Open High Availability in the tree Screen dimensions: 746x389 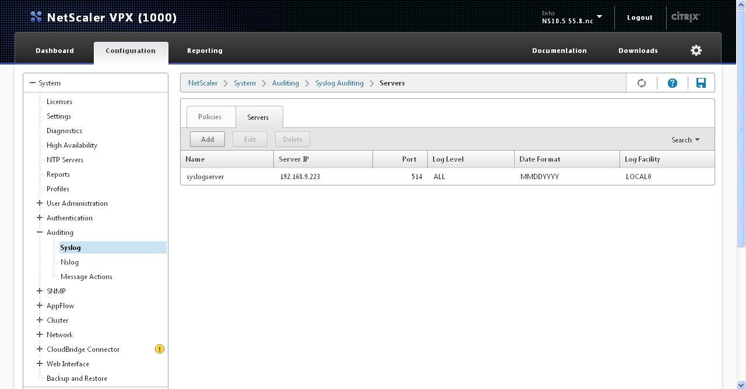(x=72, y=145)
